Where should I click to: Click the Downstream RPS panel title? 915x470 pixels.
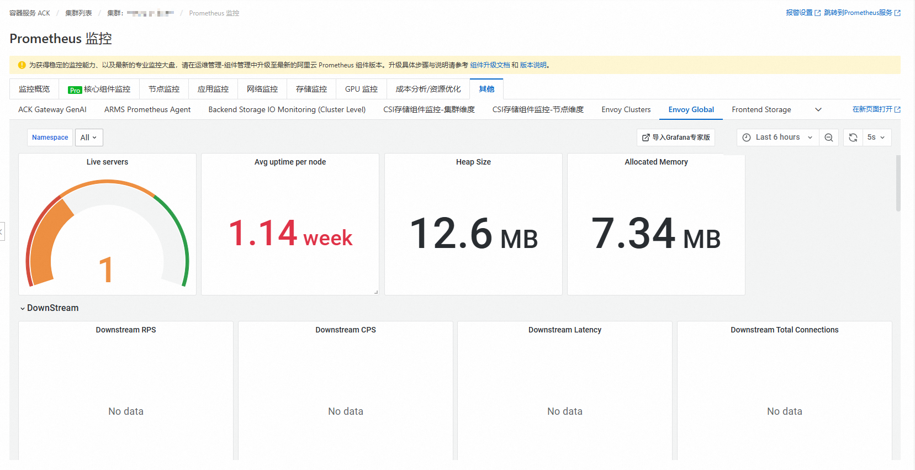click(x=126, y=330)
